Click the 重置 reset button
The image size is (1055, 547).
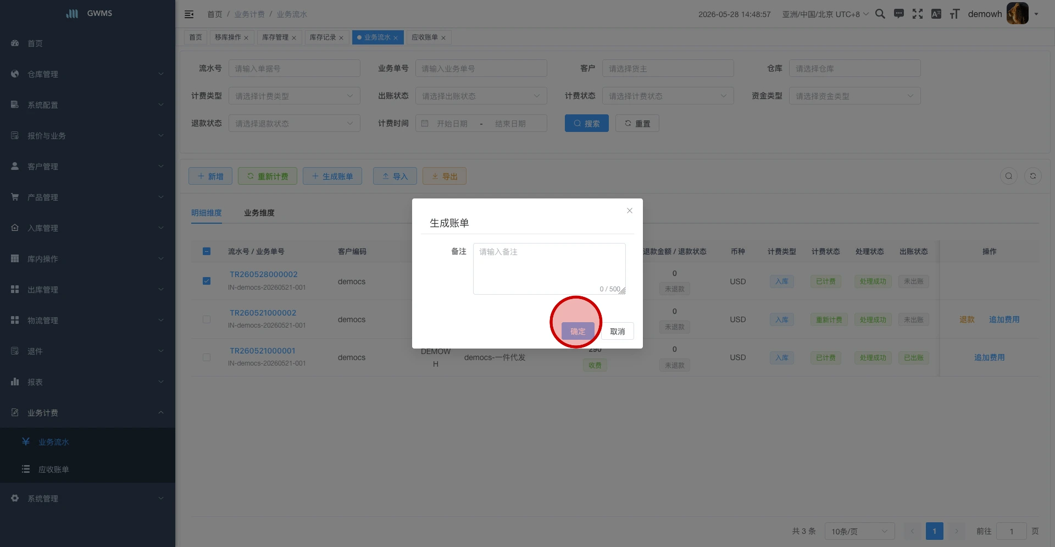(637, 123)
